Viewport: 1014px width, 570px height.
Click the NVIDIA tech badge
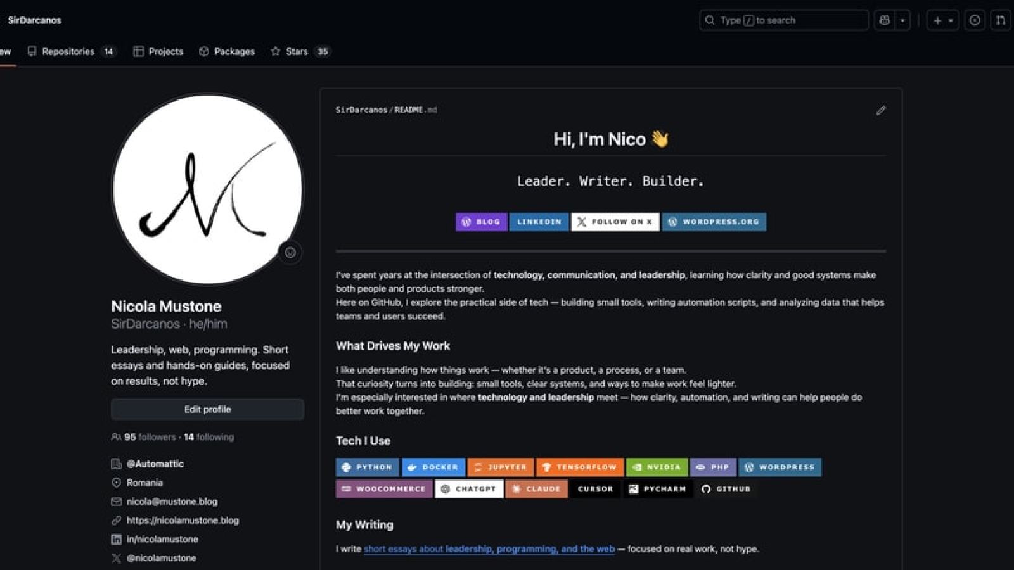[x=657, y=467]
